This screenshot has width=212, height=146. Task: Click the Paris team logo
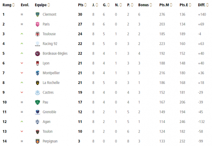(x=37, y=24)
